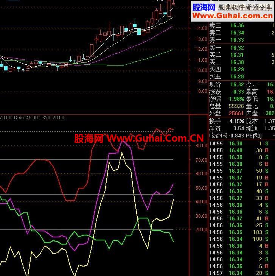The width and height of the screenshot is (275, 276).
Task: Click the 30.00 indicator axis label
Action: (x=201, y=216)
